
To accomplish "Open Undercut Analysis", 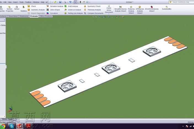I will [x=73, y=10].
